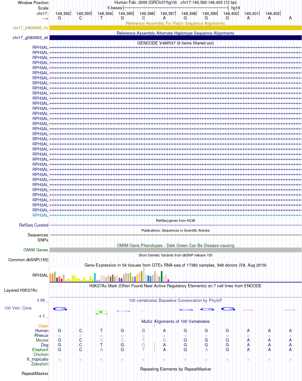Click the orange Gaps label
The image size is (302, 381).
(x=43, y=326)
